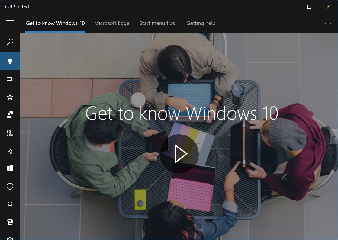Click the next arrow on right edge
This screenshot has height=240, width=338.
[x=334, y=136]
